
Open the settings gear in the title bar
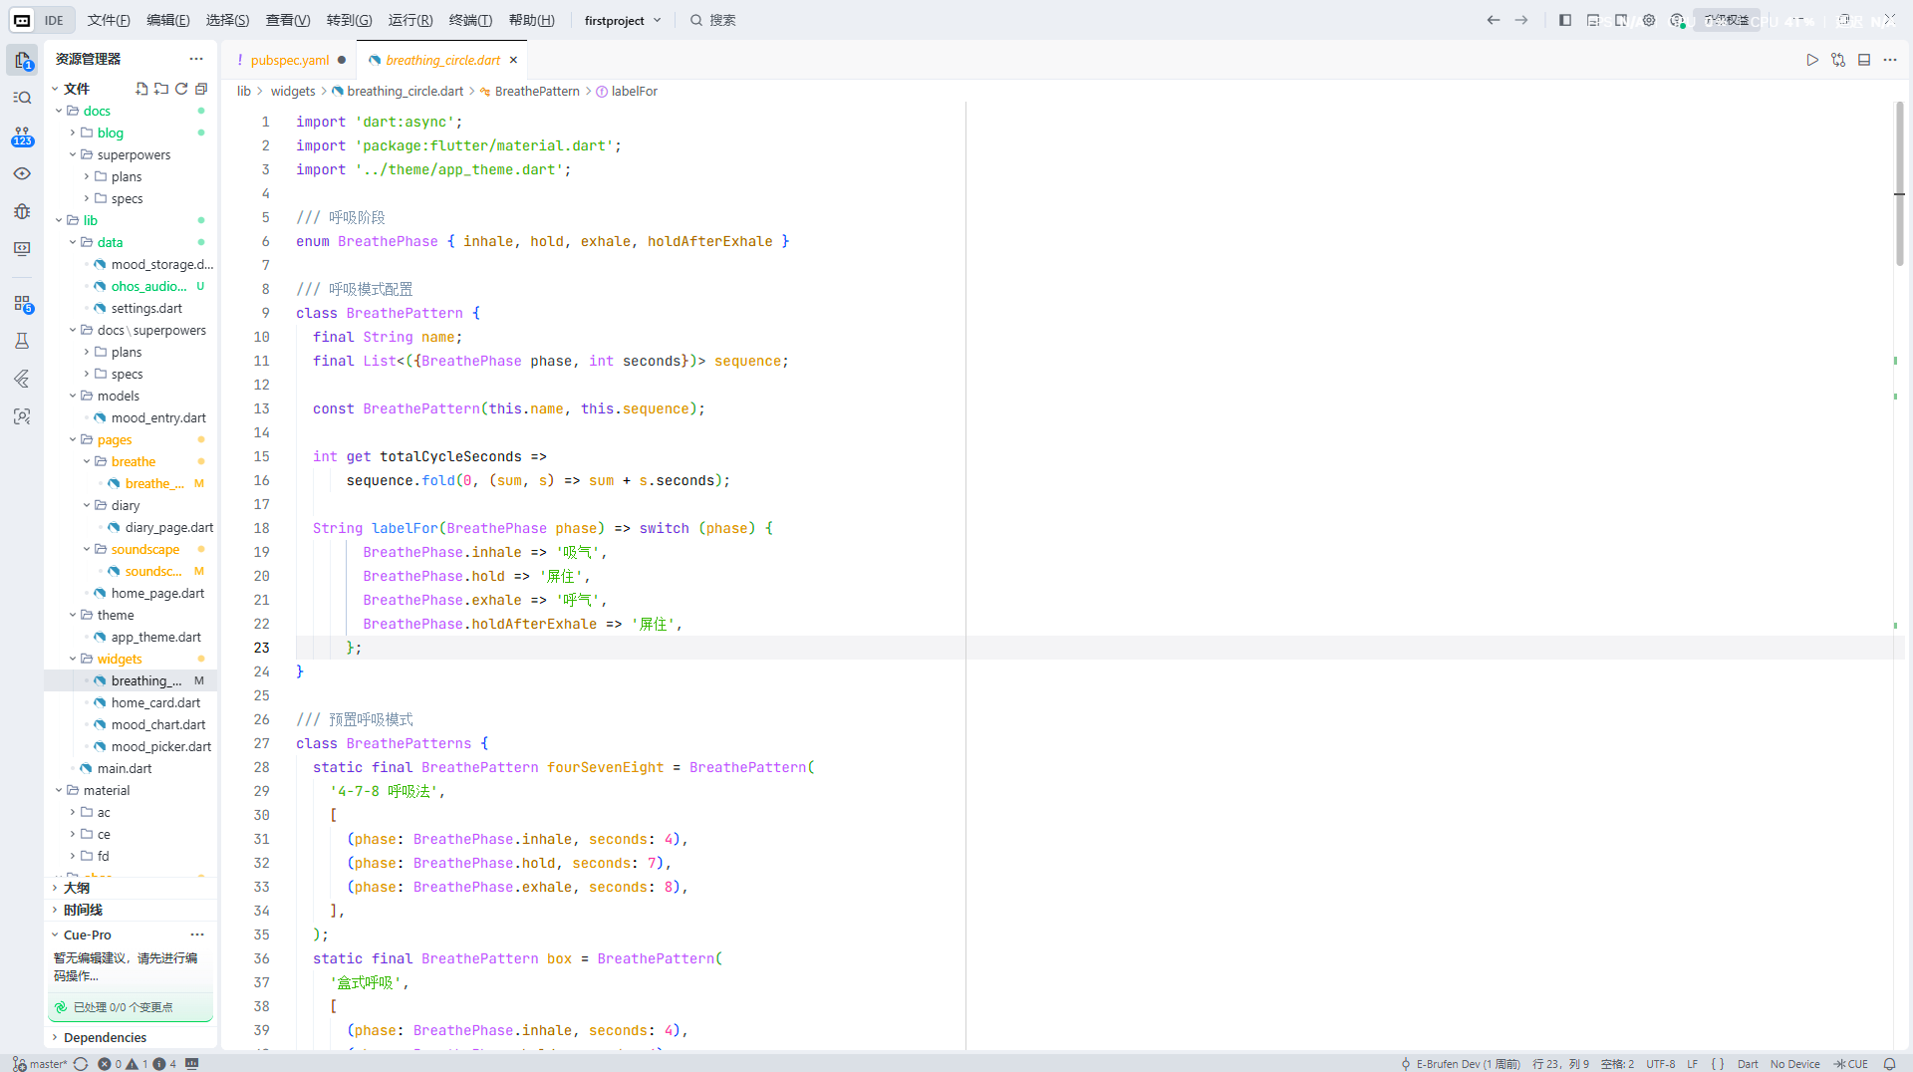[1649, 20]
